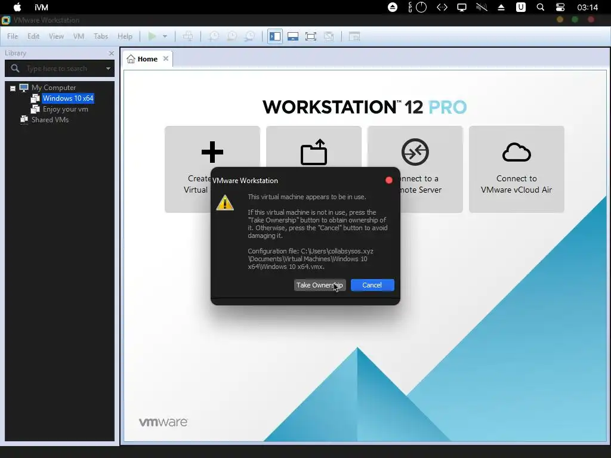Viewport: 611px width, 458px height.
Task: Click the Unity mode toolbar icon
Action: click(329, 36)
